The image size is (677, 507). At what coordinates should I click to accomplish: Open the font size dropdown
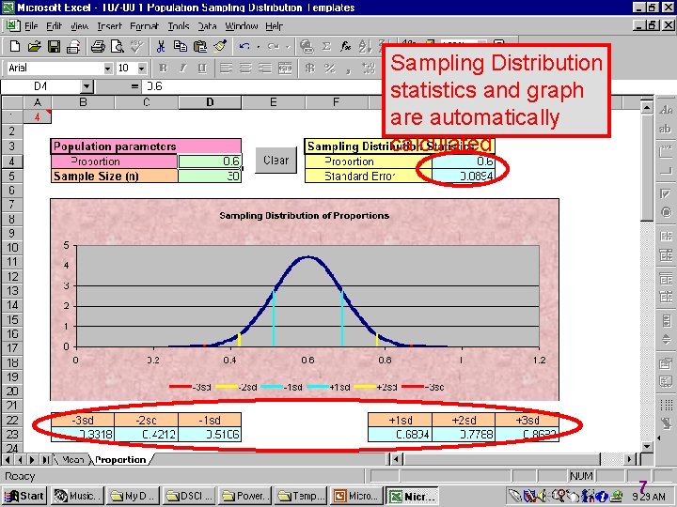(x=142, y=69)
